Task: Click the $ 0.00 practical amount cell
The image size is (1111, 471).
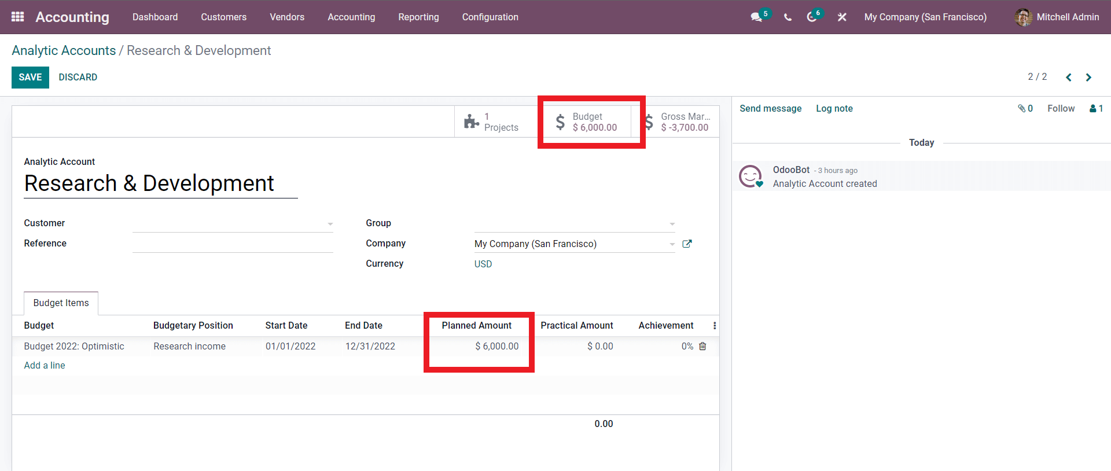Action: pos(600,347)
